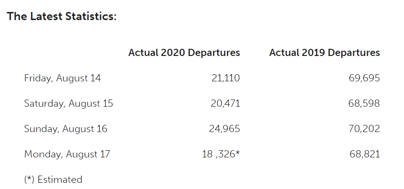Select the 21,110 departures value
Image resolution: width=404 pixels, height=189 pixels.
(226, 78)
